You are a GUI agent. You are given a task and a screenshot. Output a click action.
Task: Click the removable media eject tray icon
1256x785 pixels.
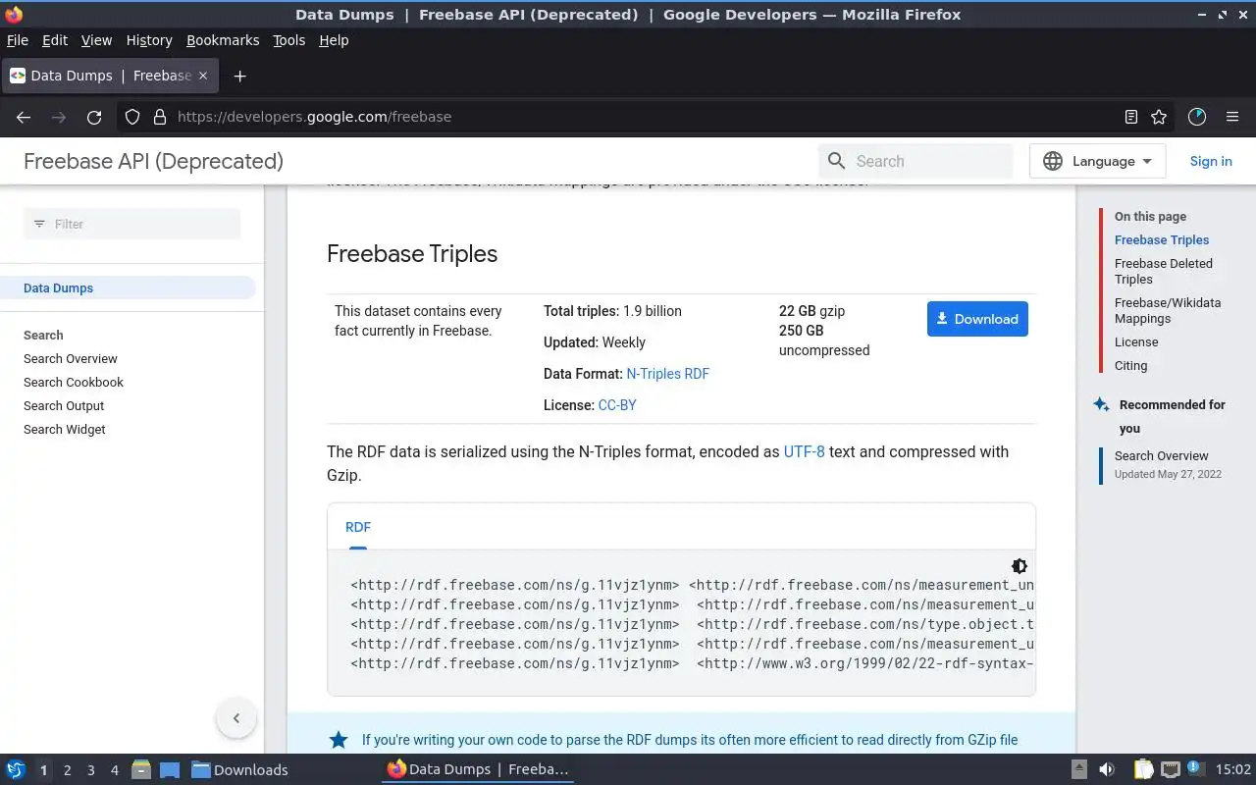click(1078, 770)
